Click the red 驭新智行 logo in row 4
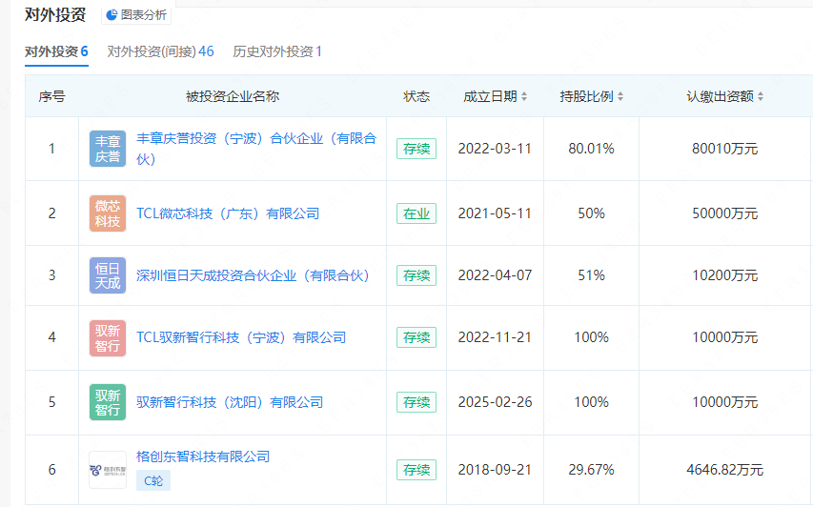The image size is (813, 507). pyautogui.click(x=108, y=337)
